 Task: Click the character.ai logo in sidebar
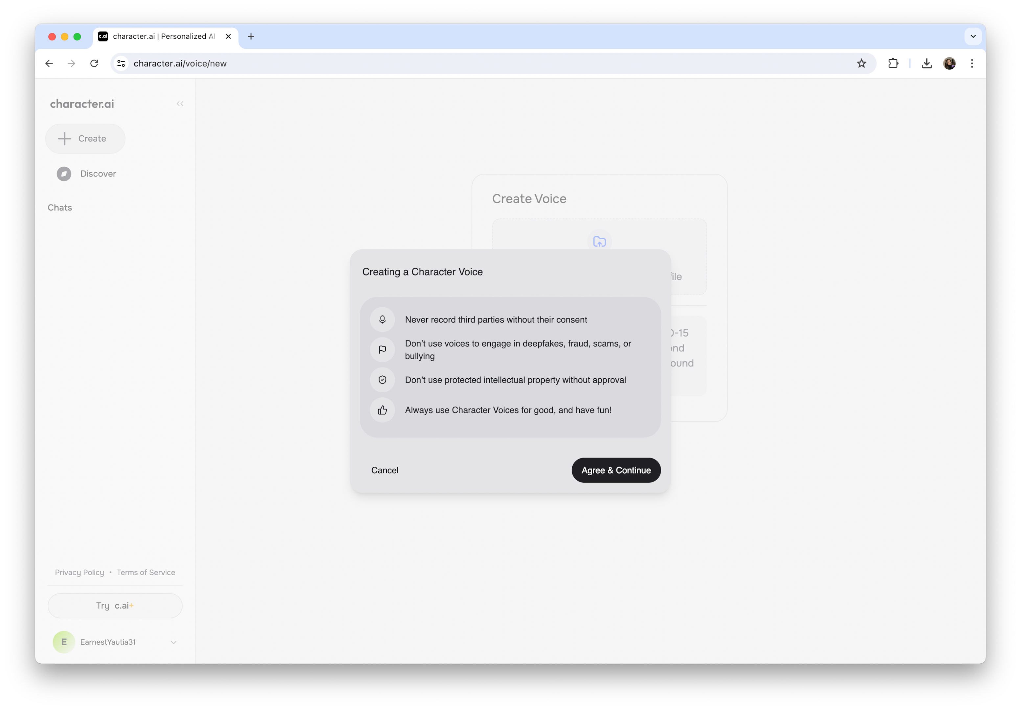point(81,103)
